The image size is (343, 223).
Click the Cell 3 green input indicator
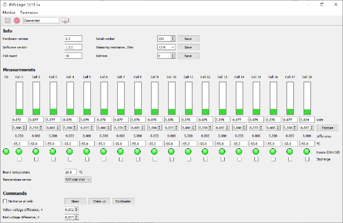[x=53, y=152]
